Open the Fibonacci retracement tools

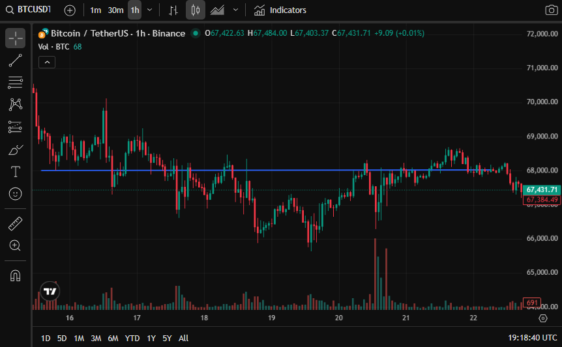(x=16, y=82)
